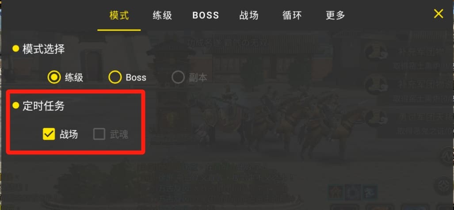Screen dimensions: 454x210
Task: Click the 模式 tab
Action: tap(119, 15)
